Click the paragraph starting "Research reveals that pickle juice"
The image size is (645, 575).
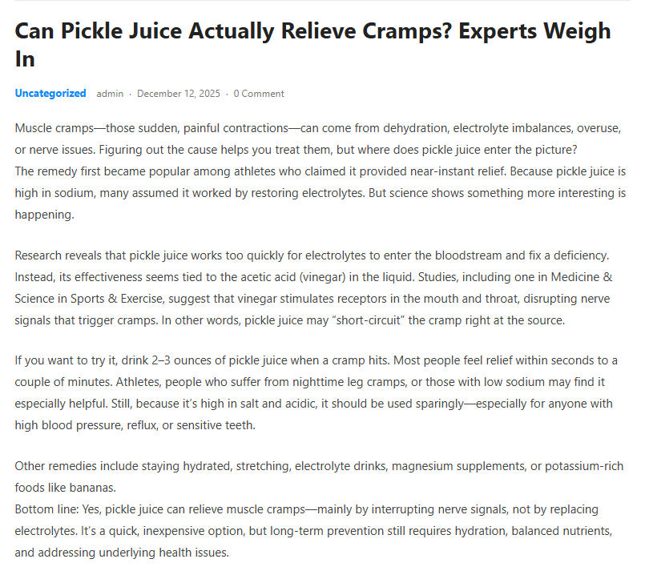pos(312,276)
